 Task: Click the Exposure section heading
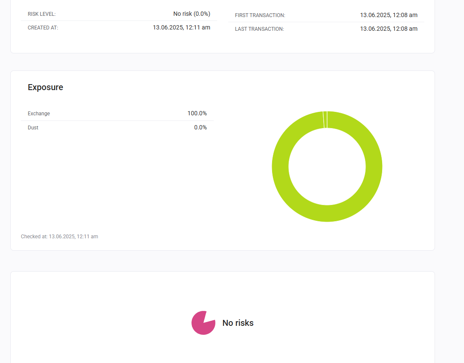(x=45, y=87)
